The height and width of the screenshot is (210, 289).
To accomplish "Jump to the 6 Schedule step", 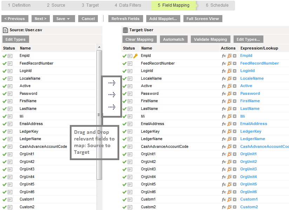I will point(217,5).
